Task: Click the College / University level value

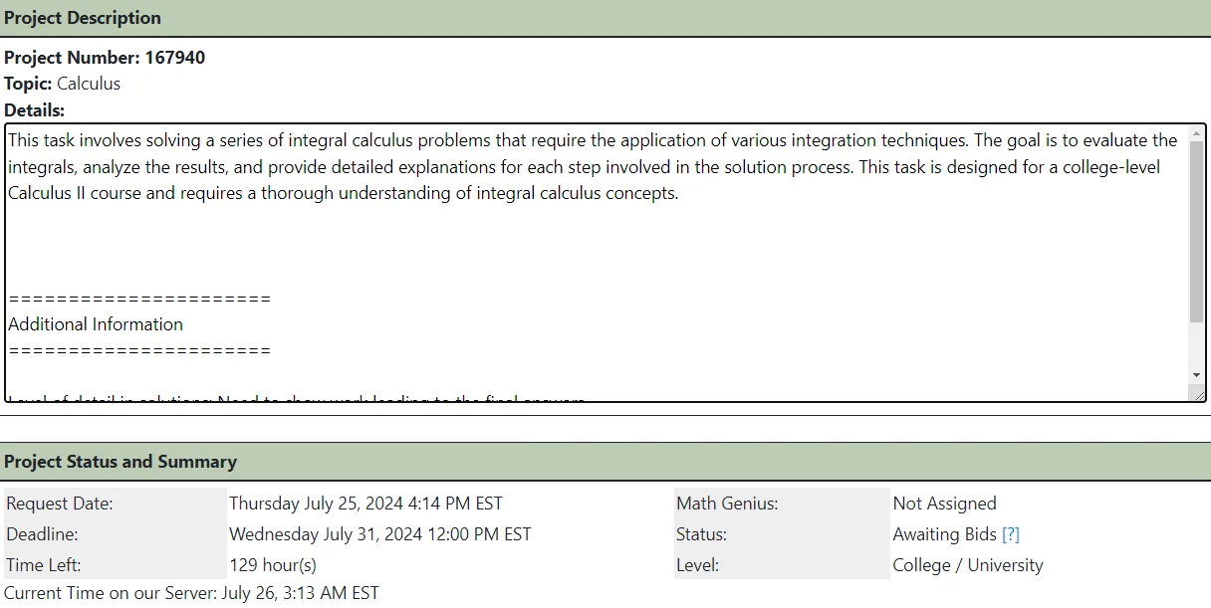Action: (x=968, y=565)
